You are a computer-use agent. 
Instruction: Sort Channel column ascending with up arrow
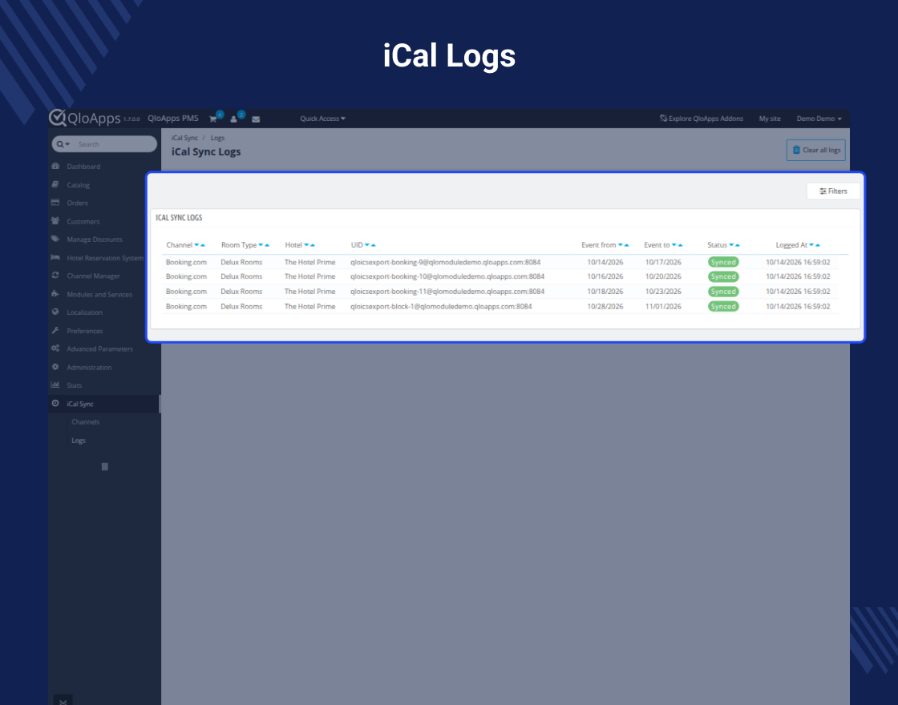pyautogui.click(x=203, y=245)
